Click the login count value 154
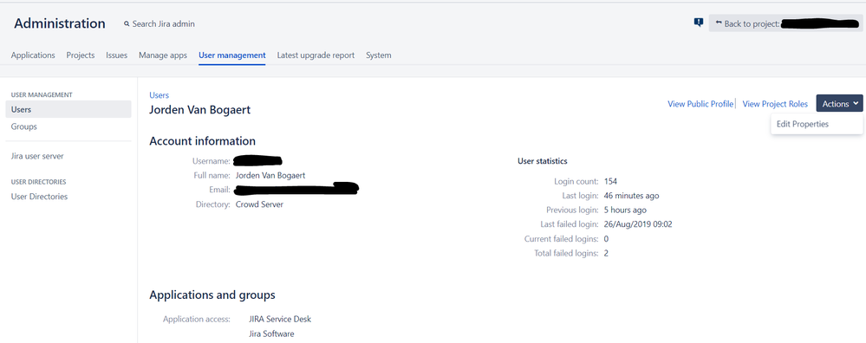The width and height of the screenshot is (866, 343). pyautogui.click(x=610, y=181)
